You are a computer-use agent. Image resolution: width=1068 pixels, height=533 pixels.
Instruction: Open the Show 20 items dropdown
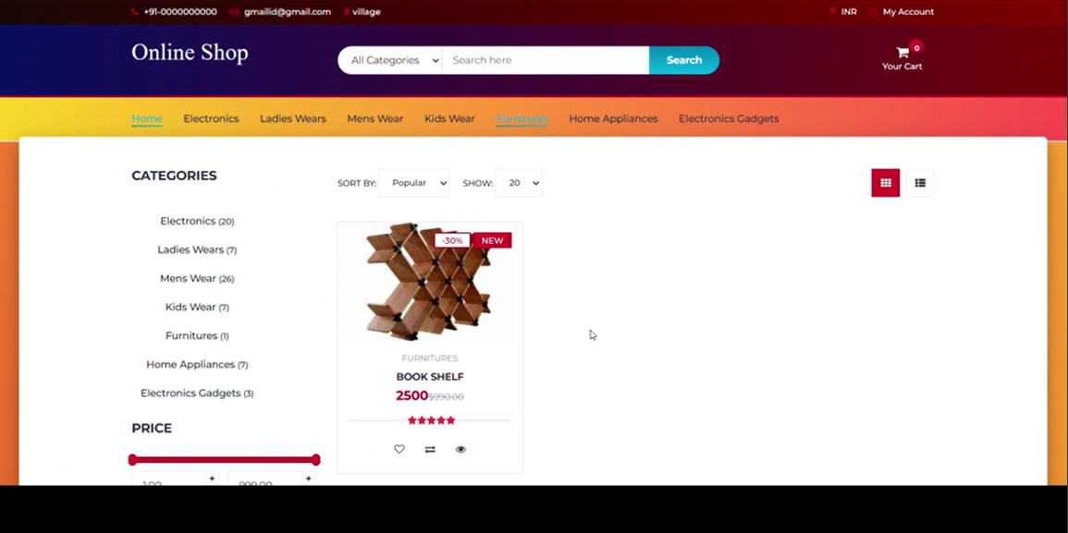pos(519,182)
